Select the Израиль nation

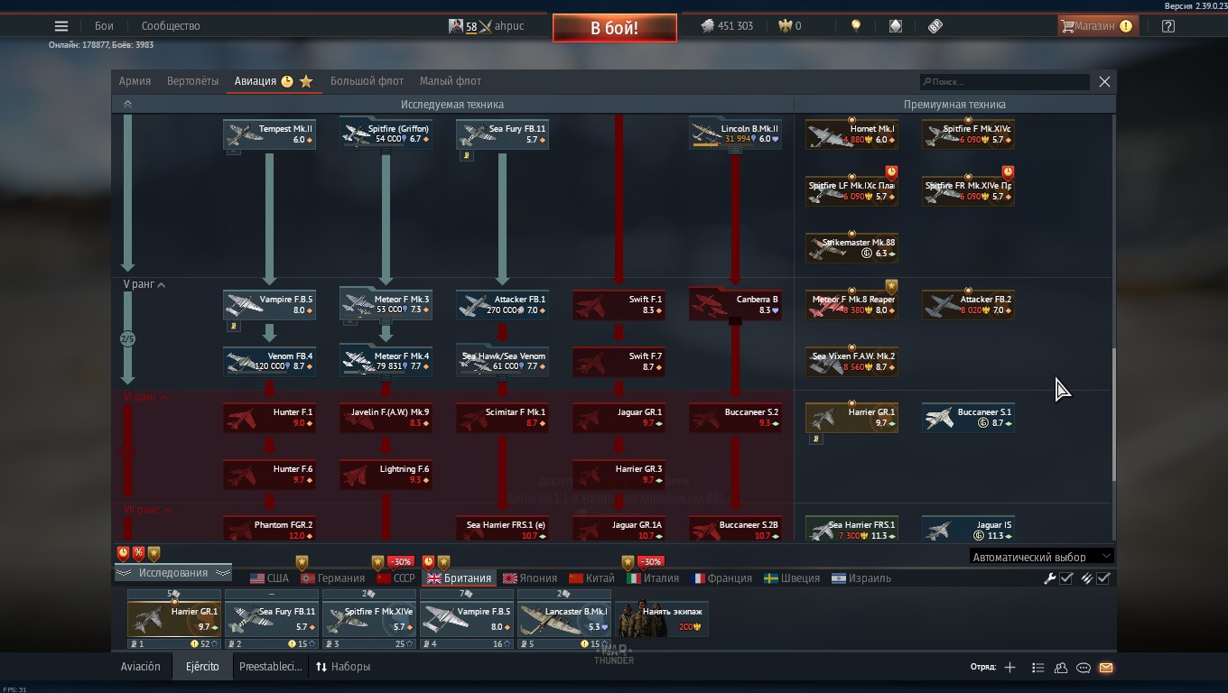pos(861,578)
